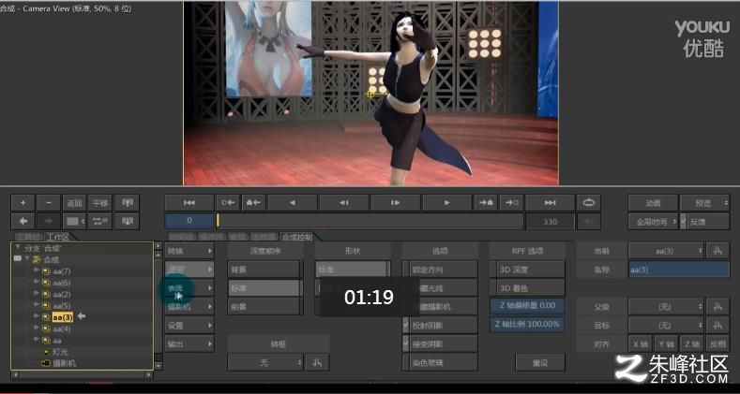Expand the aa(7) layer
740x394 pixels.
[37, 270]
